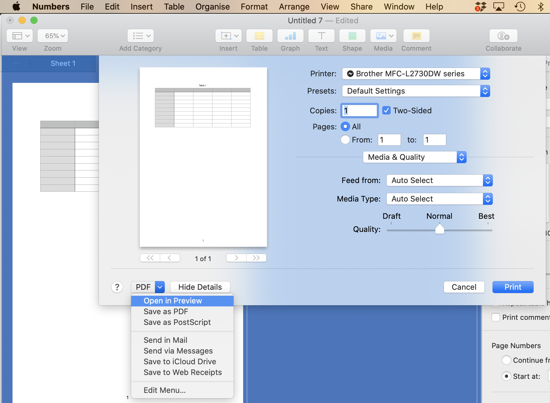
Task: Click the Collaborate toolbar icon
Action: point(504,36)
